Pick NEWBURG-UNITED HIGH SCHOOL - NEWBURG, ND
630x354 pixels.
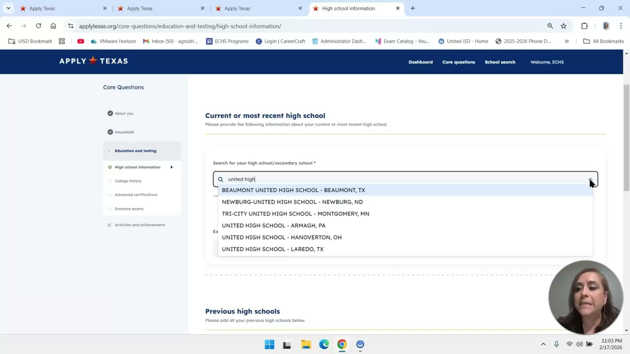[405, 202]
